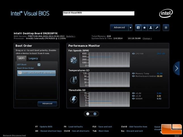The image size is (183, 137).
Task: Click the Search Visual BIOS field
Action: [x=98, y=13]
